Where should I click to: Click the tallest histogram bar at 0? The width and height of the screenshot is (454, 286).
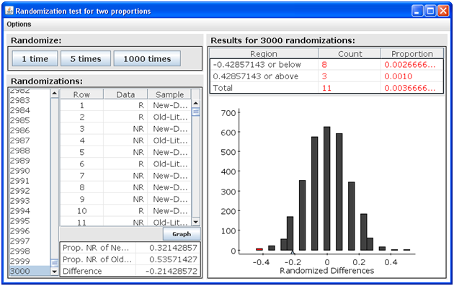pyautogui.click(x=327, y=189)
